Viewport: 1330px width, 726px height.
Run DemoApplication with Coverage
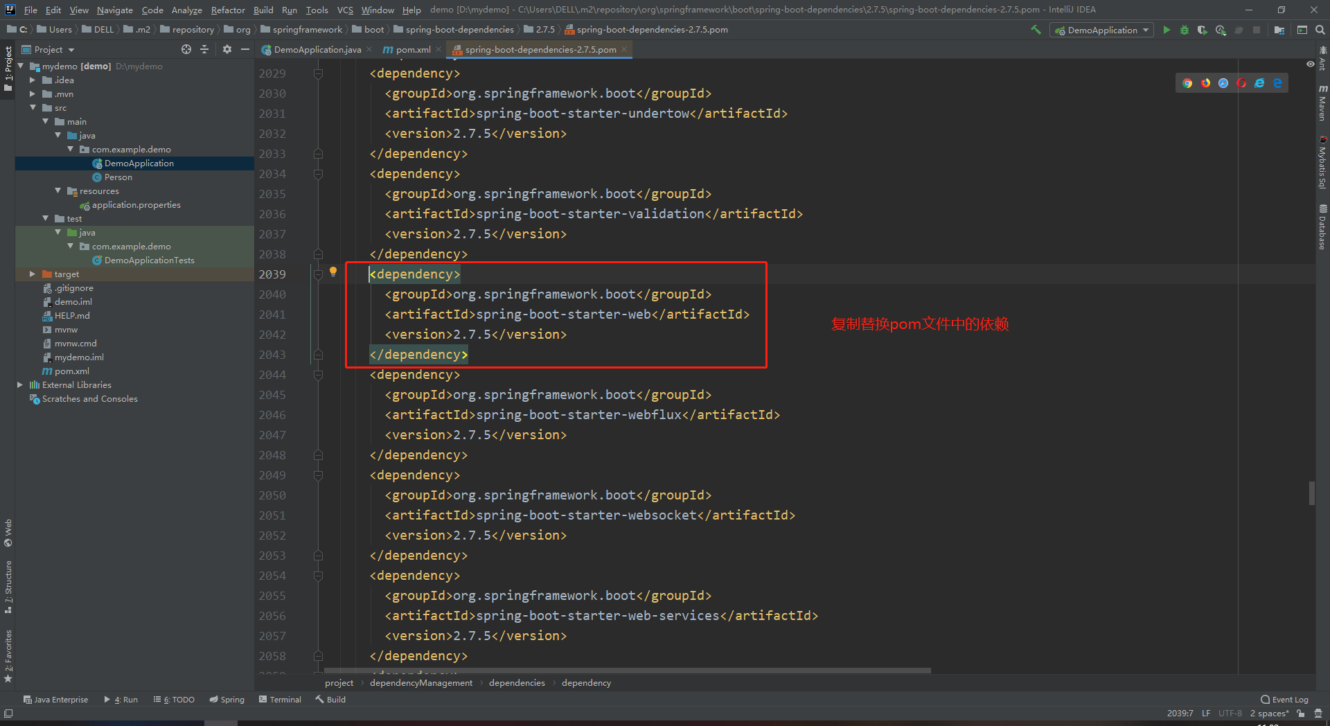(x=1203, y=30)
